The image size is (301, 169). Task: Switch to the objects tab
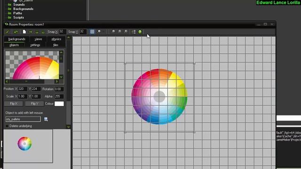14,45
